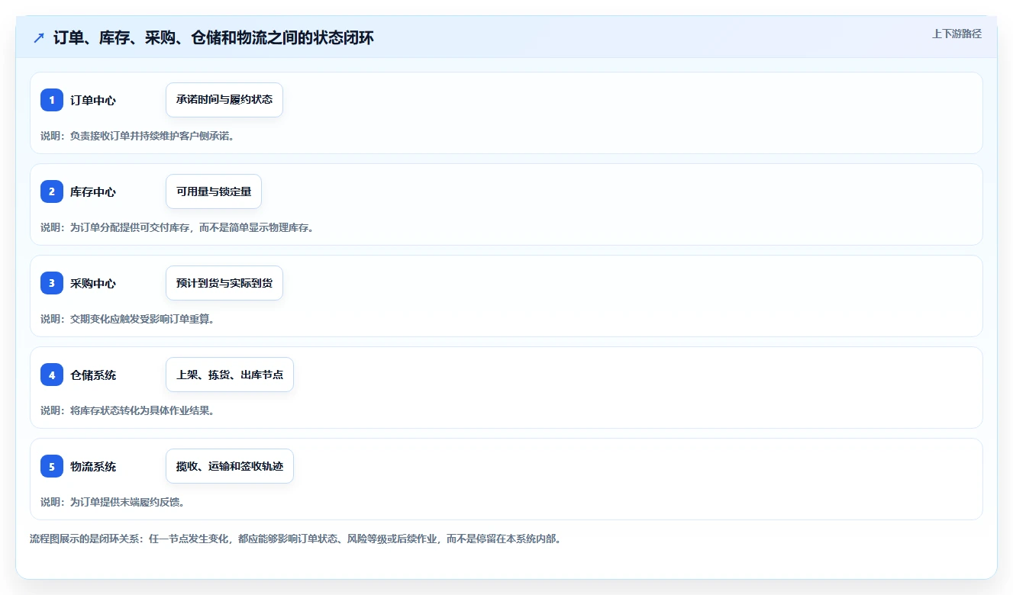Click the description 负责接收订单并持续维护客户侧承诺
Screen dimensions: 1013x595
coord(137,136)
